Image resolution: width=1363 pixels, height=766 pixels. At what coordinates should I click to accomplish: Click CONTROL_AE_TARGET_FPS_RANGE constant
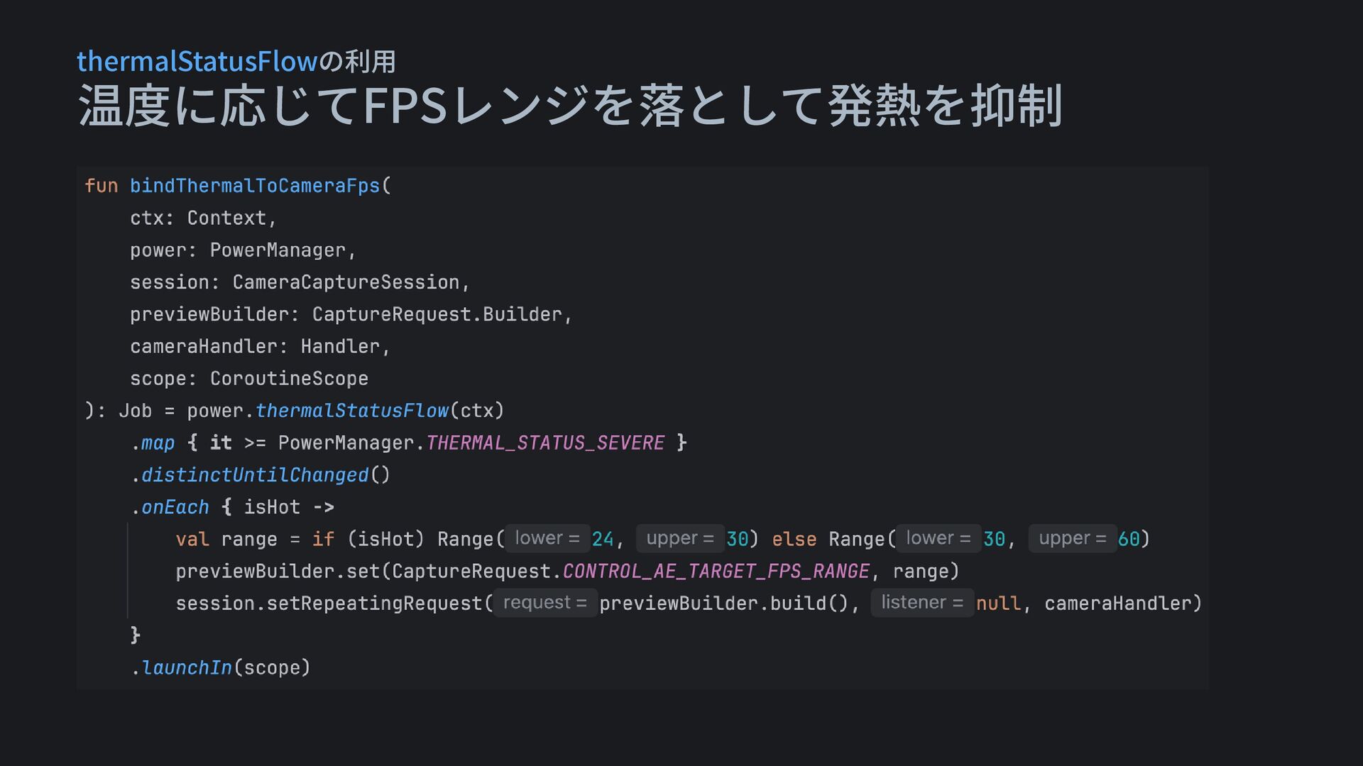716,571
